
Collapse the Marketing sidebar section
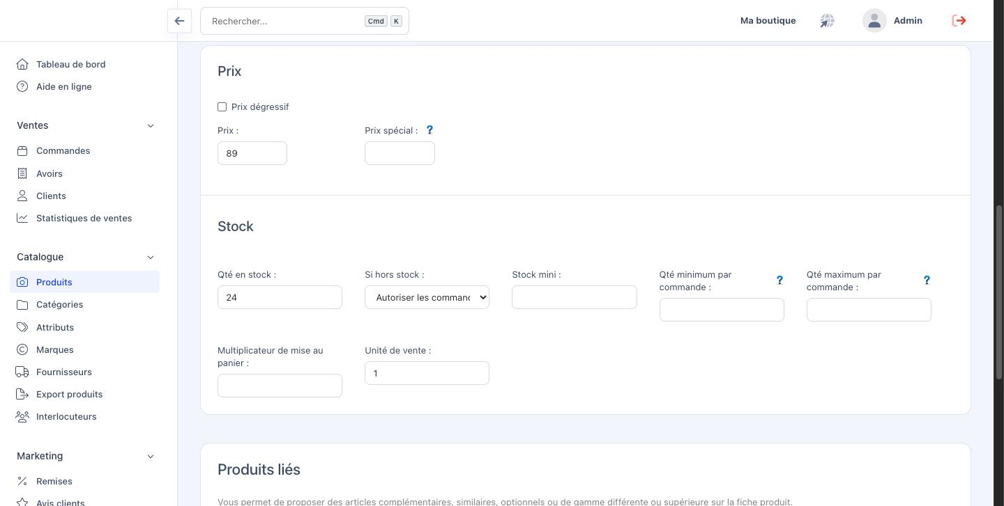[x=151, y=457]
